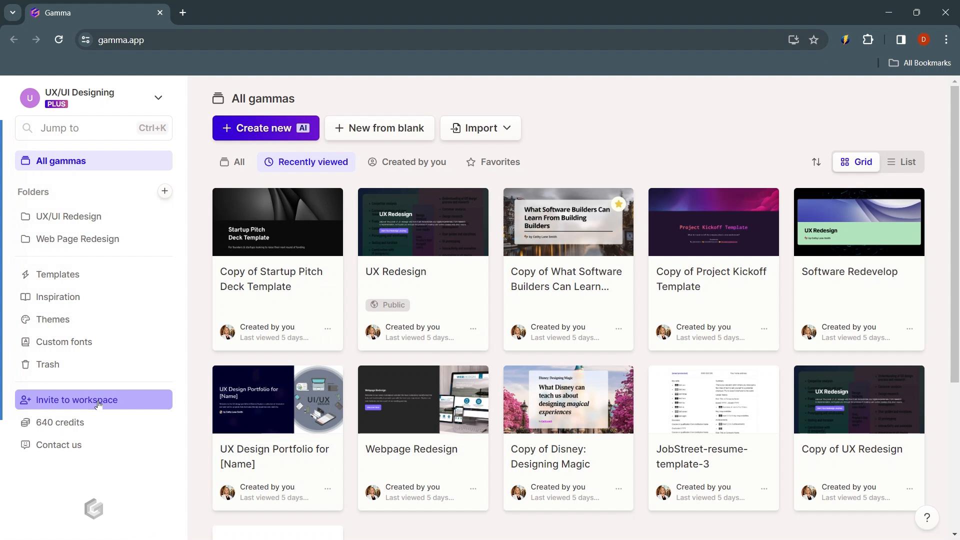Toggle the All filter tab
The height and width of the screenshot is (540, 960).
pyautogui.click(x=232, y=161)
